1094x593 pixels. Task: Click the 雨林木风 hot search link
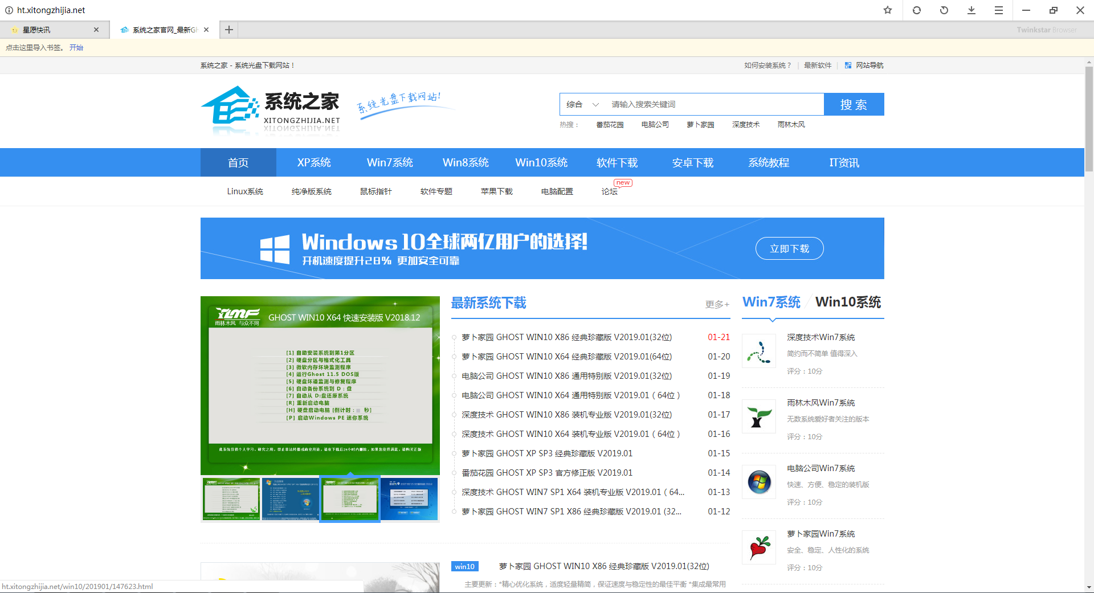(791, 125)
